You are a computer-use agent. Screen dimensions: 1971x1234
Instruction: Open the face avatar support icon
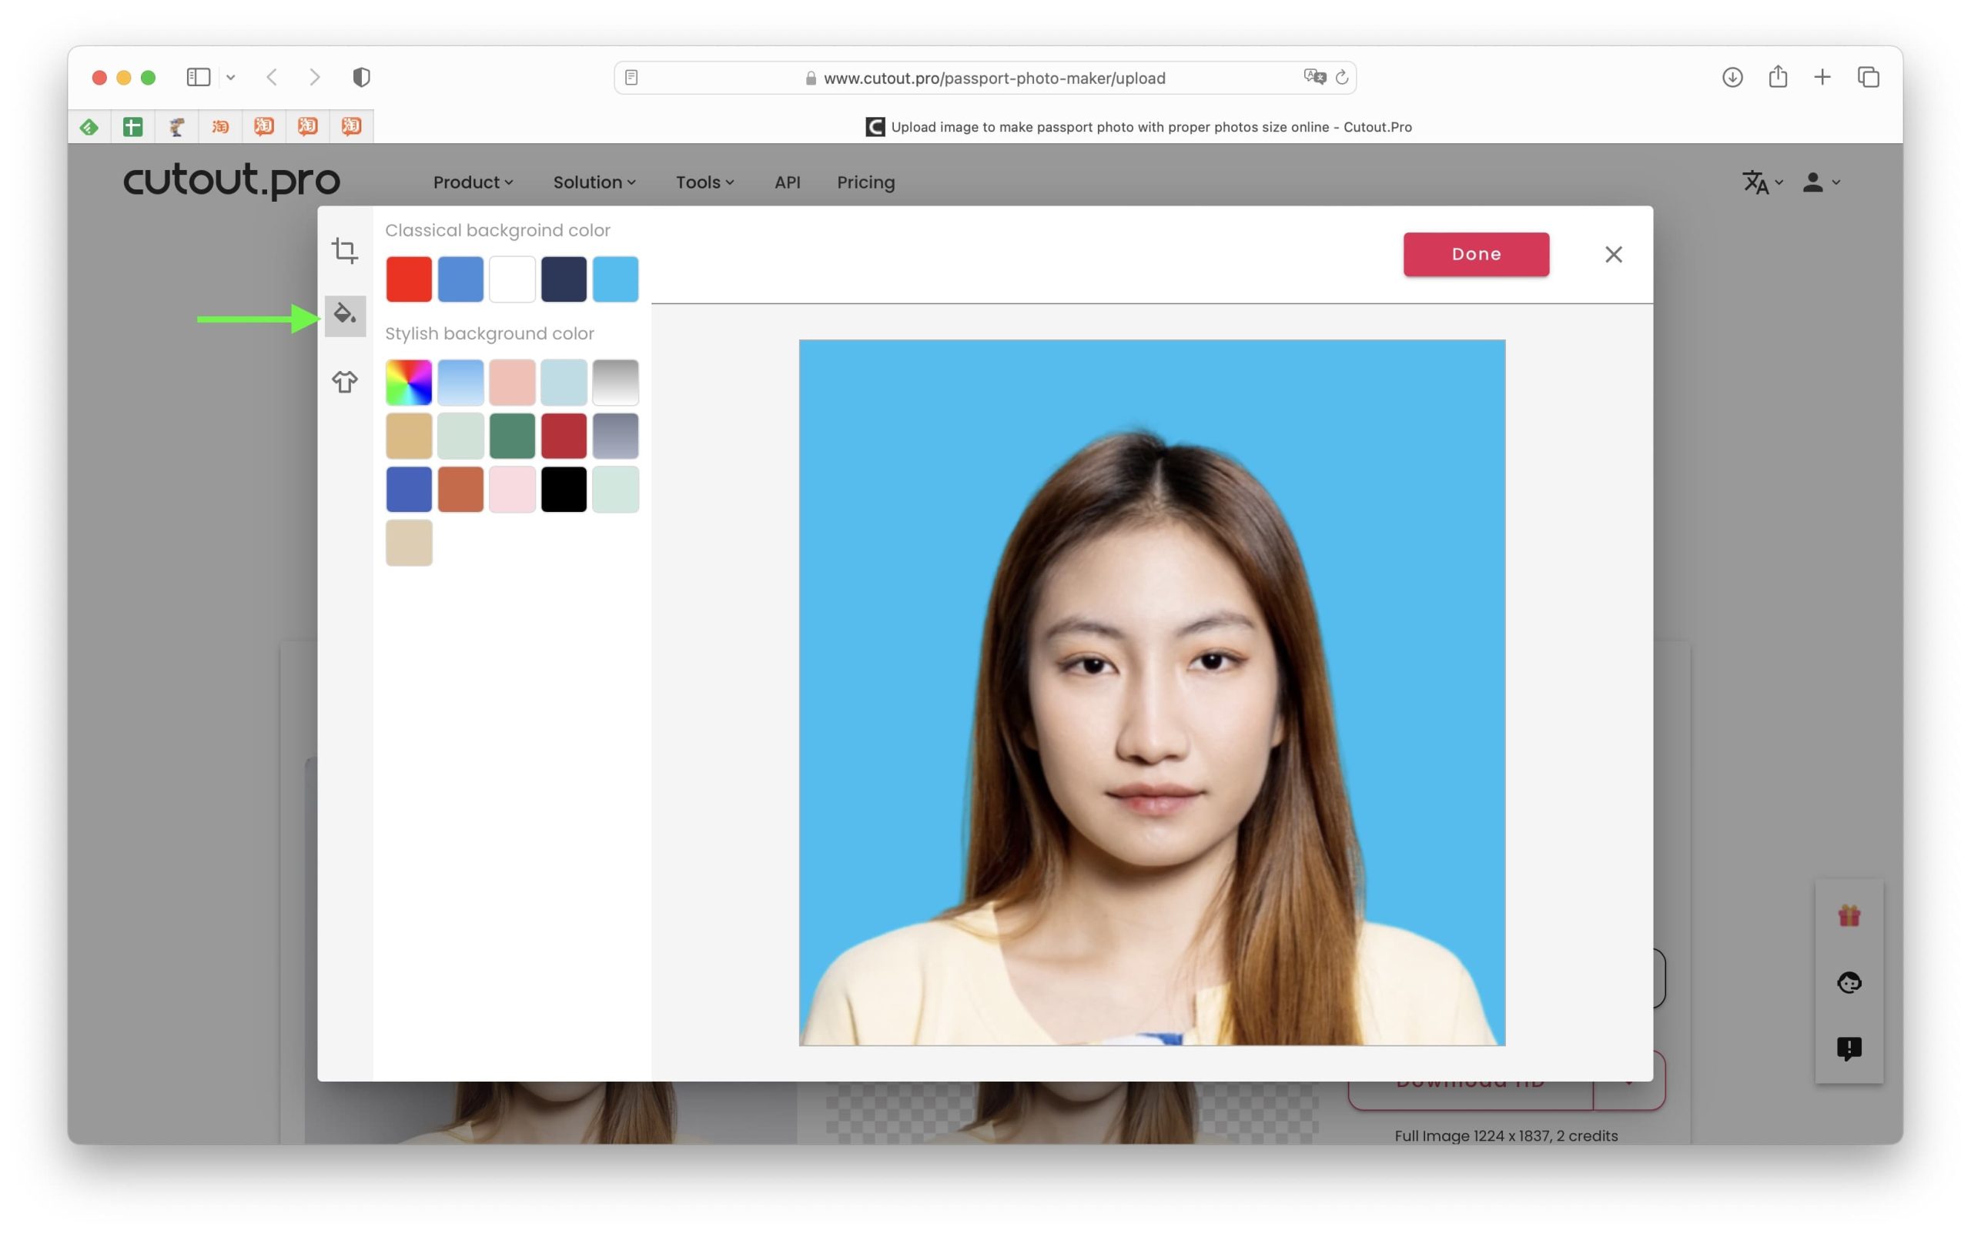1849,982
